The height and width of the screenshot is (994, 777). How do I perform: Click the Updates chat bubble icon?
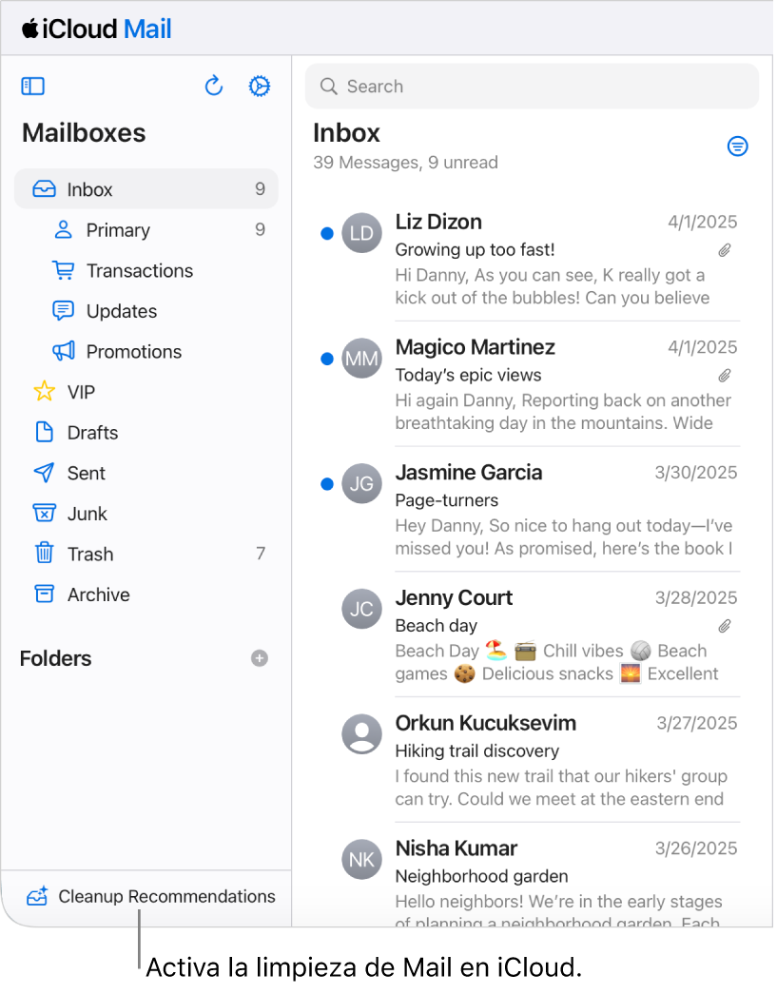pyautogui.click(x=64, y=311)
